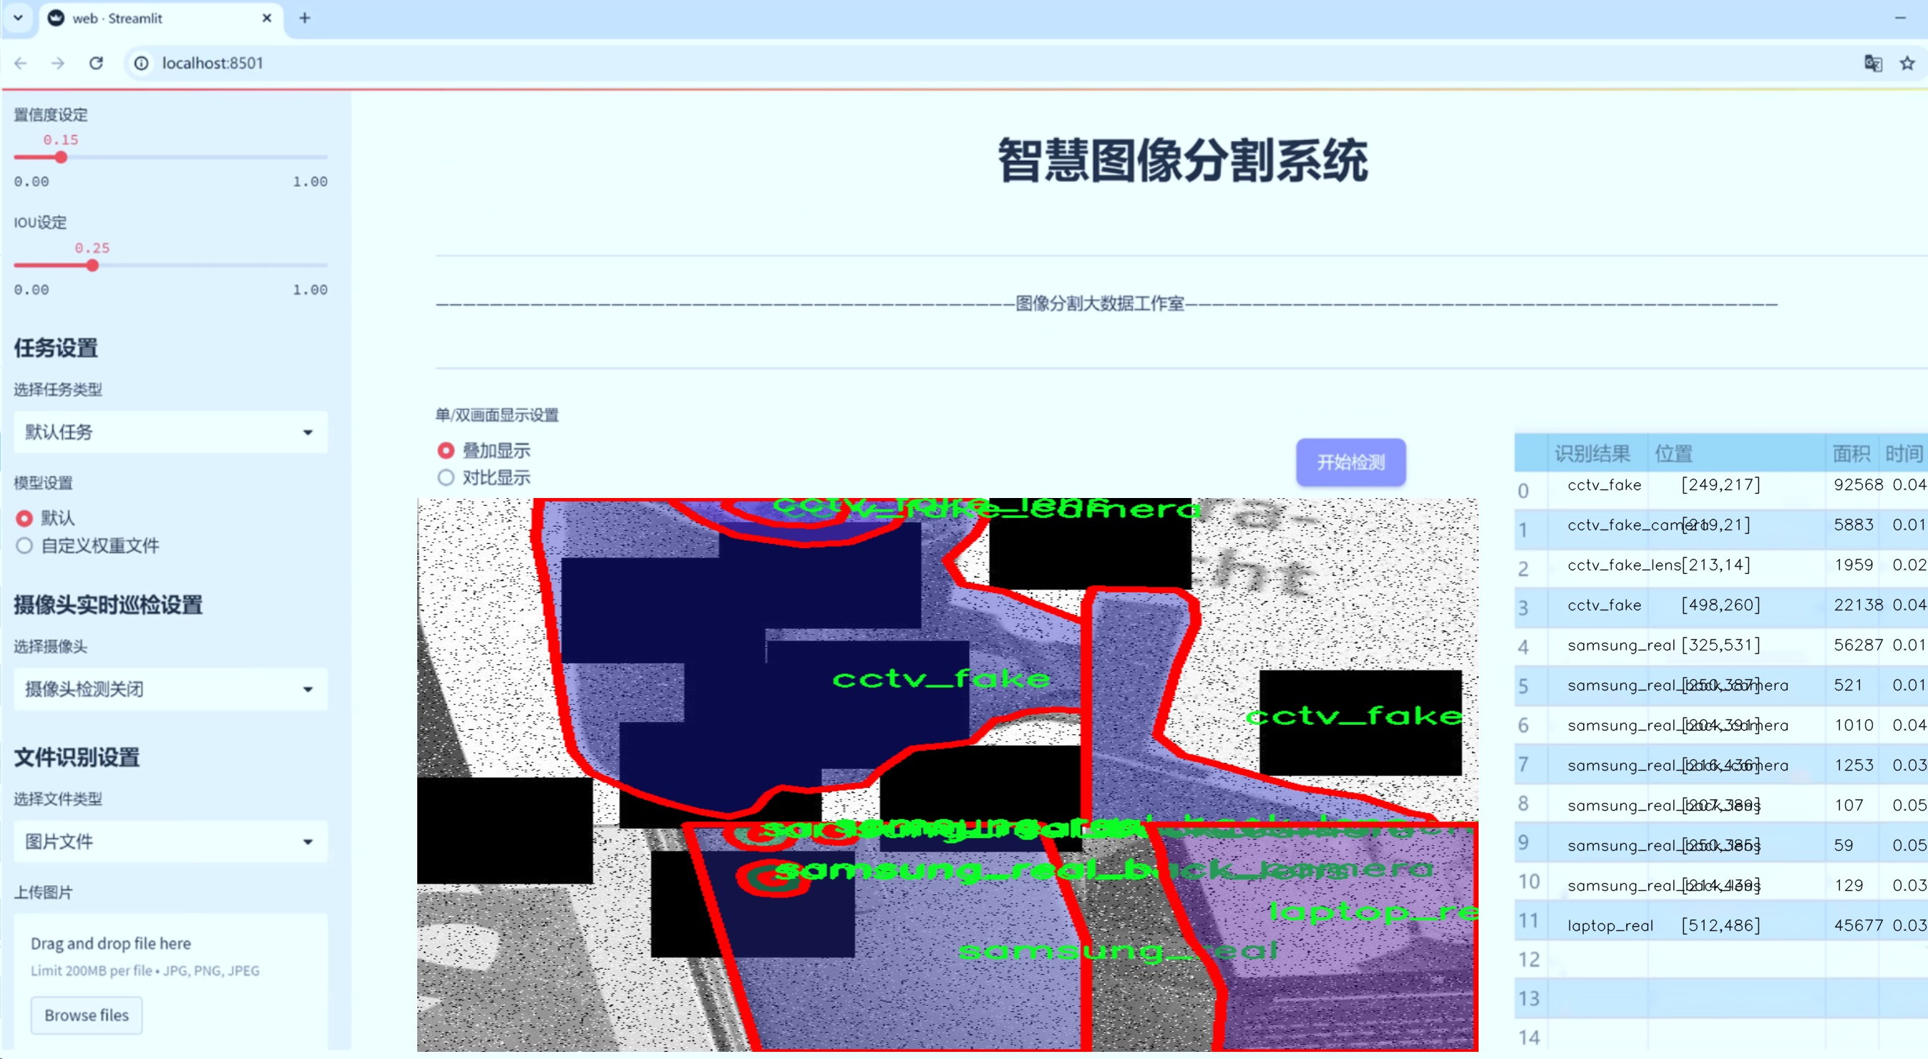1928x1059 pixels.
Task: Open the tab search chevron
Action: 18,18
